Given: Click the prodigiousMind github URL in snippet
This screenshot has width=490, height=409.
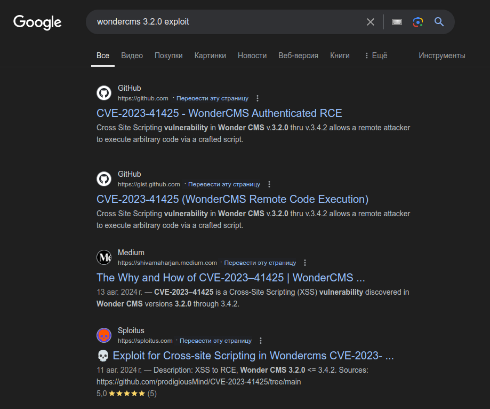Looking at the screenshot, I should [x=198, y=382].
